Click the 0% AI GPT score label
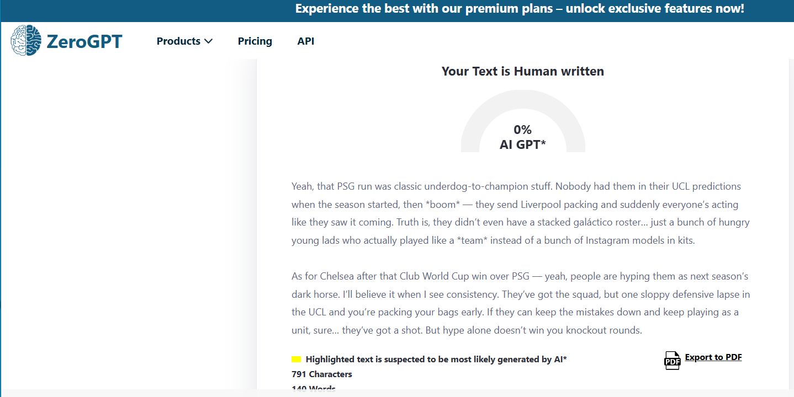Image resolution: width=794 pixels, height=397 pixels. point(523,137)
